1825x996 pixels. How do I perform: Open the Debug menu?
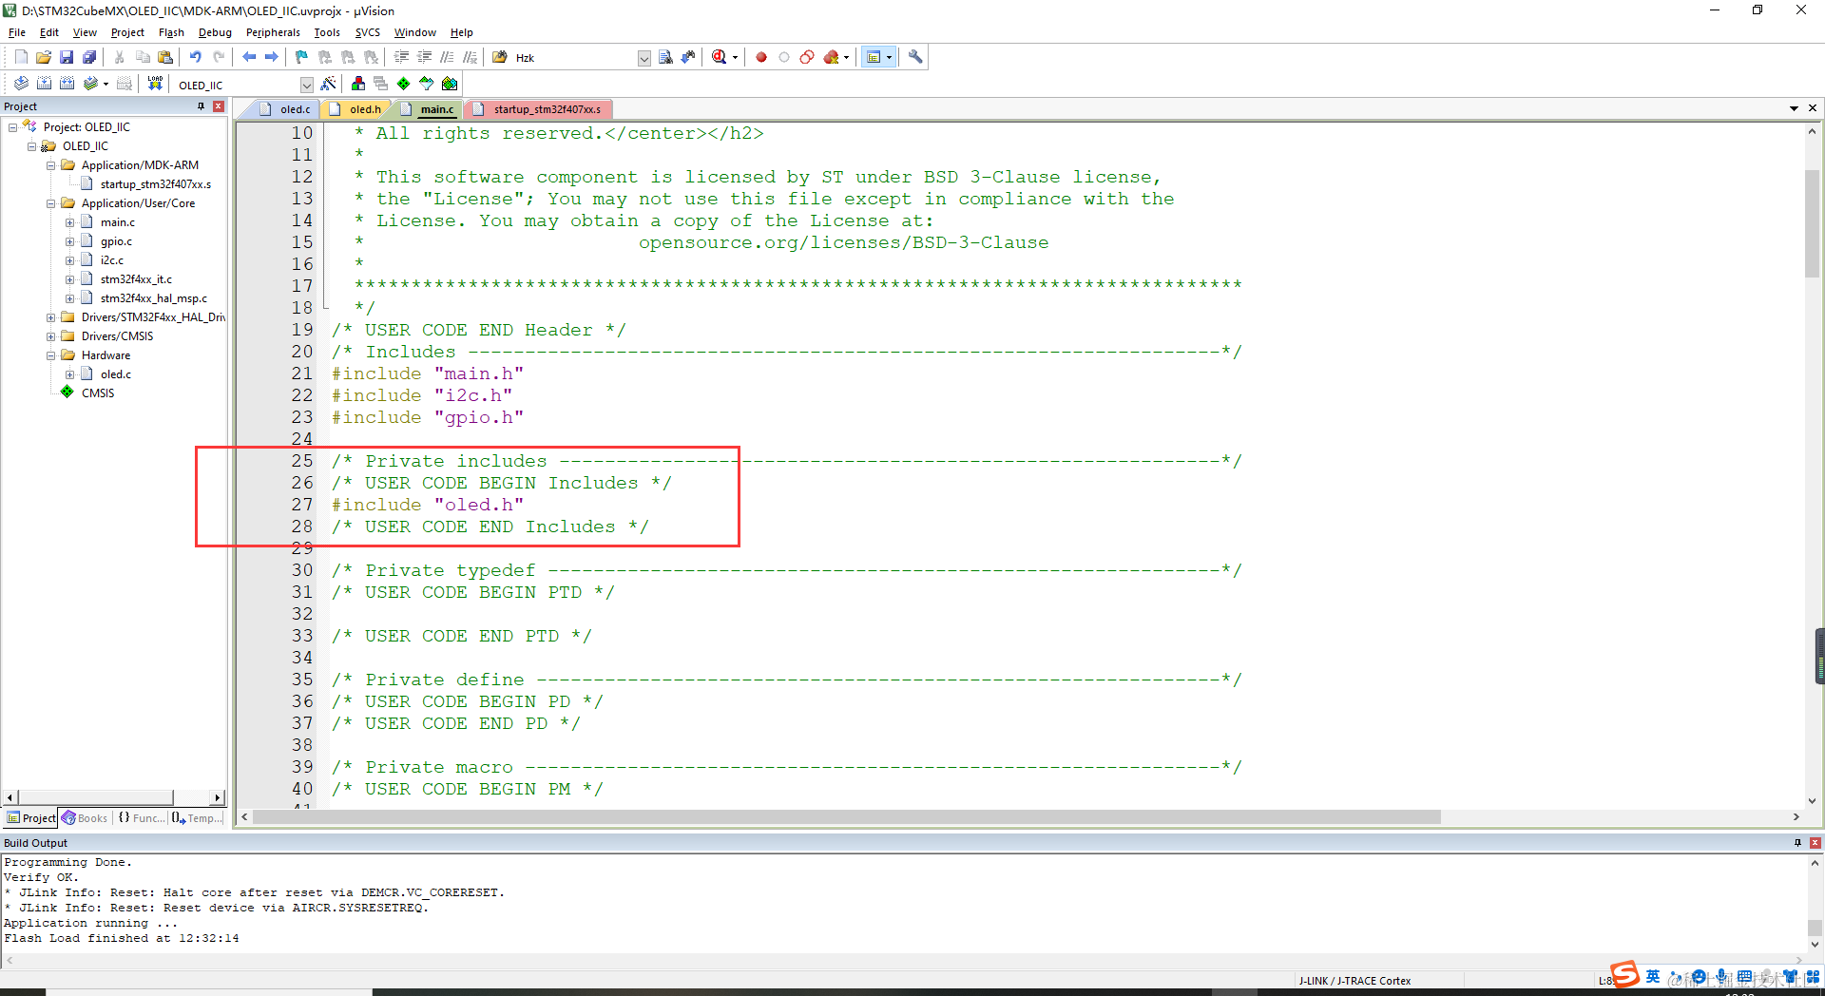point(215,32)
